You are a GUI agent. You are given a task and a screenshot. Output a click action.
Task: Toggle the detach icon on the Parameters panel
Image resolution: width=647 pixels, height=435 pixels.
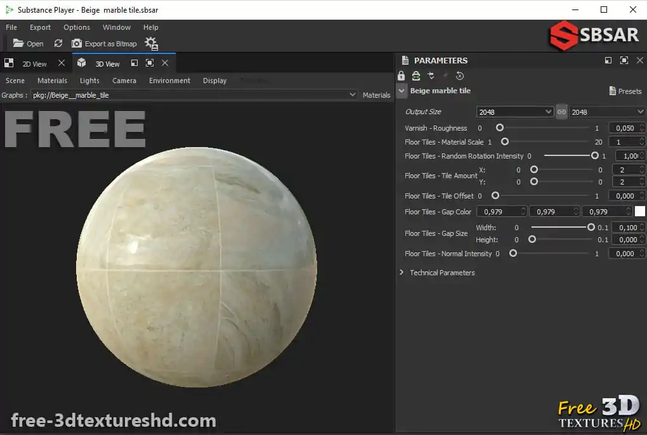point(608,60)
